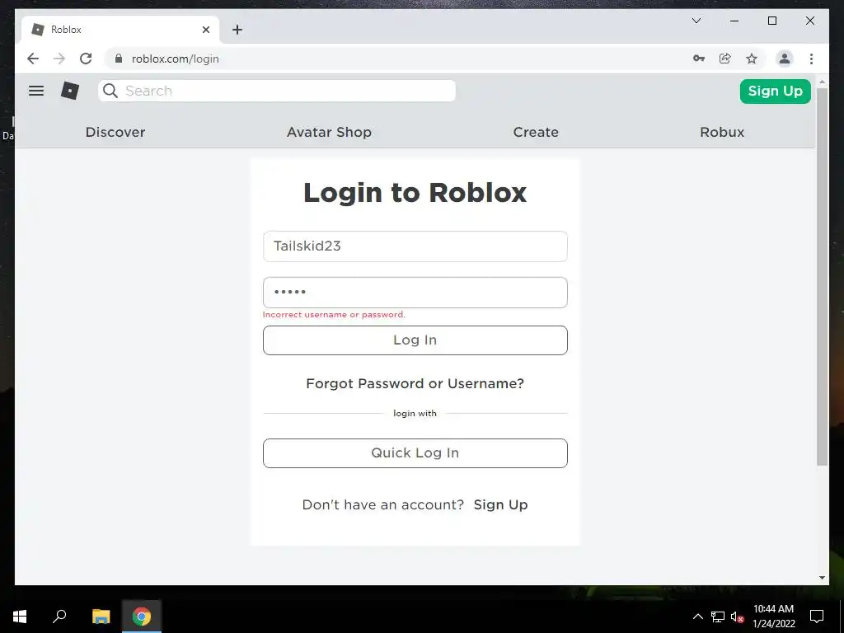Viewport: 844px width, 633px height.
Task: Click the taskbar clock and date
Action: point(773,617)
